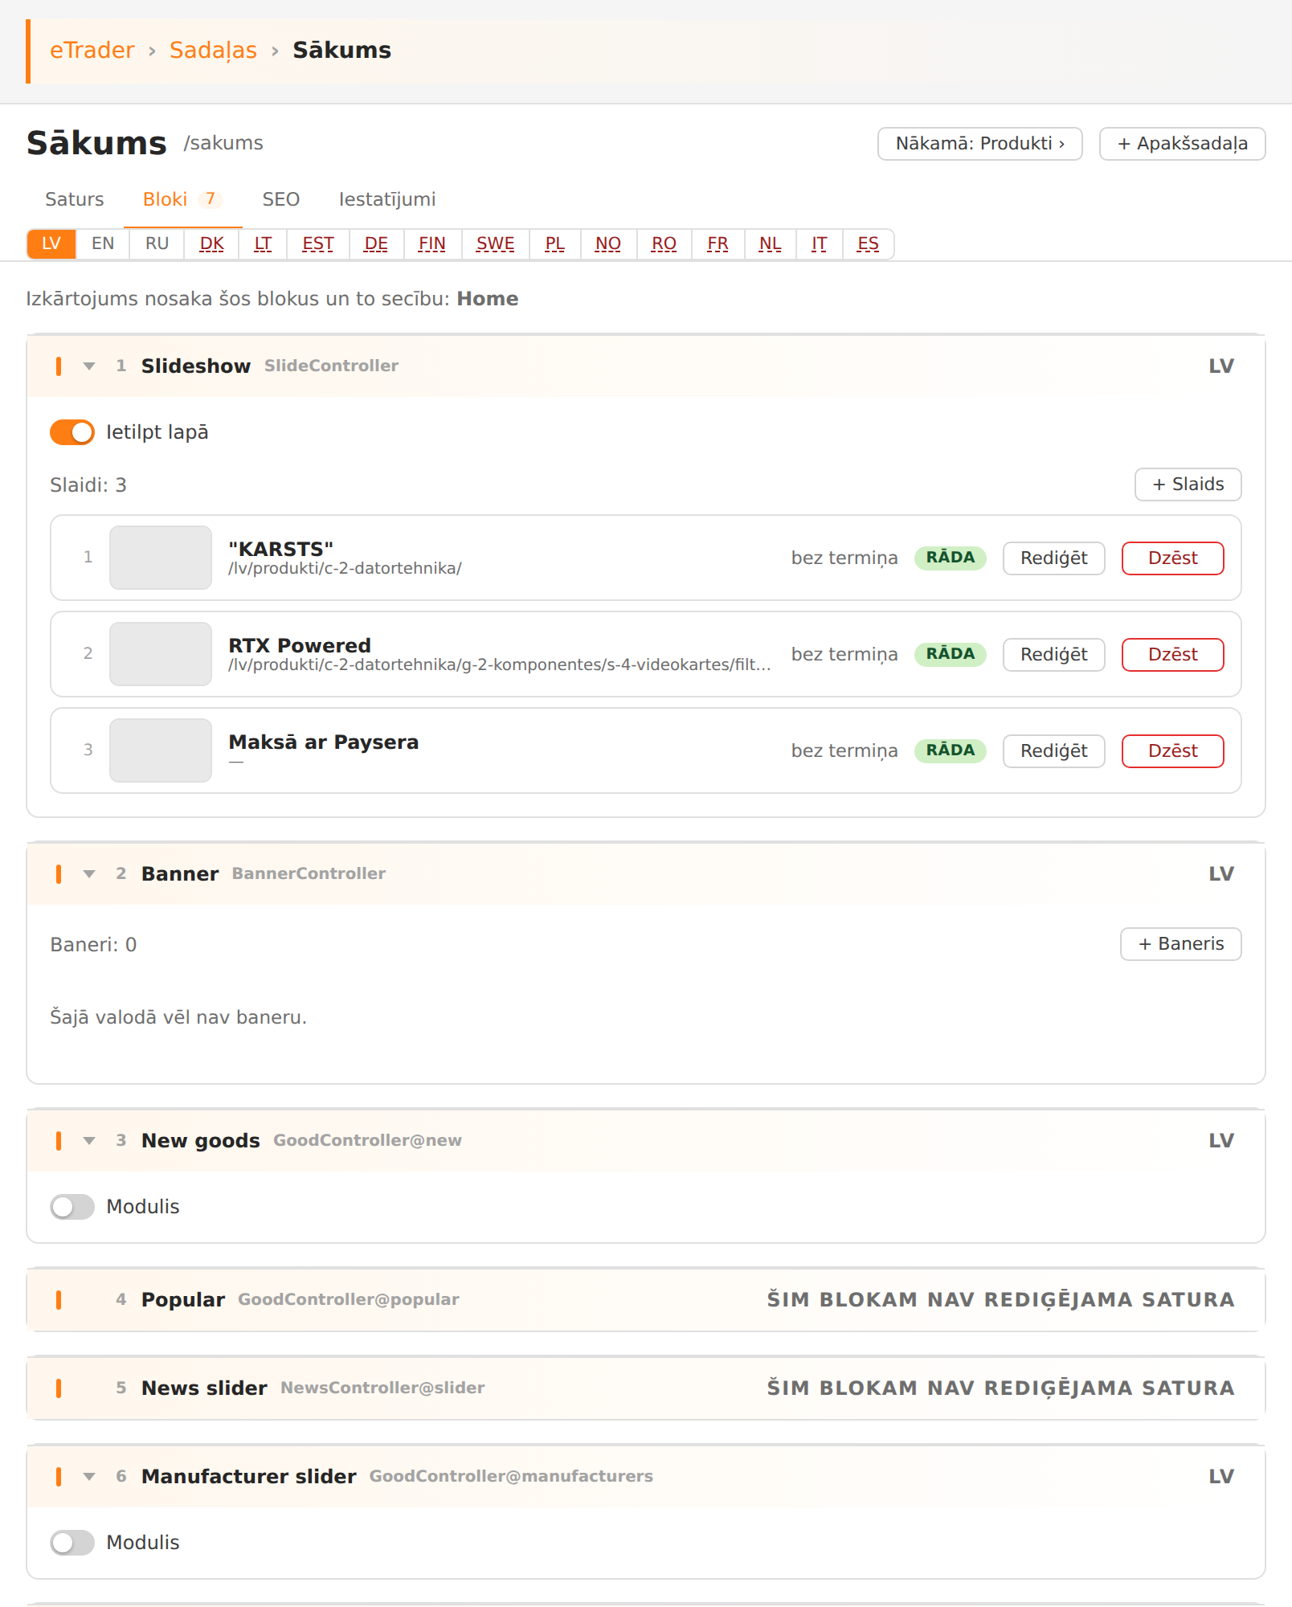The width and height of the screenshot is (1292, 1607).
Task: Enable Modulis toggle in New goods block
Action: pyautogui.click(x=72, y=1207)
